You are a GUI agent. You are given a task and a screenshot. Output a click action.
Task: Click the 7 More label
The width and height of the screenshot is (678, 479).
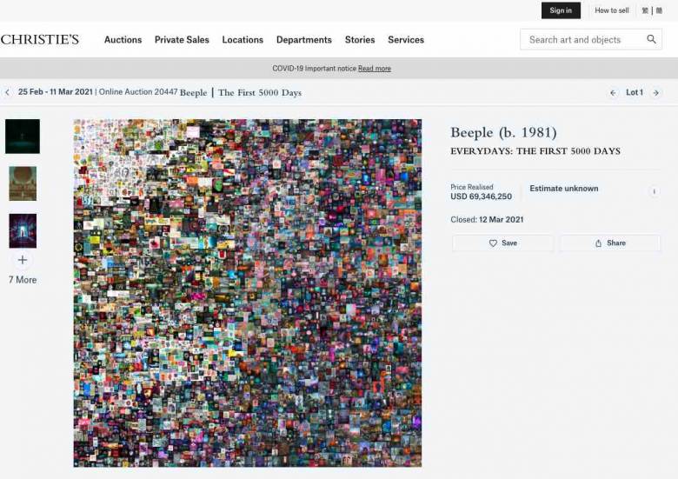tap(23, 280)
